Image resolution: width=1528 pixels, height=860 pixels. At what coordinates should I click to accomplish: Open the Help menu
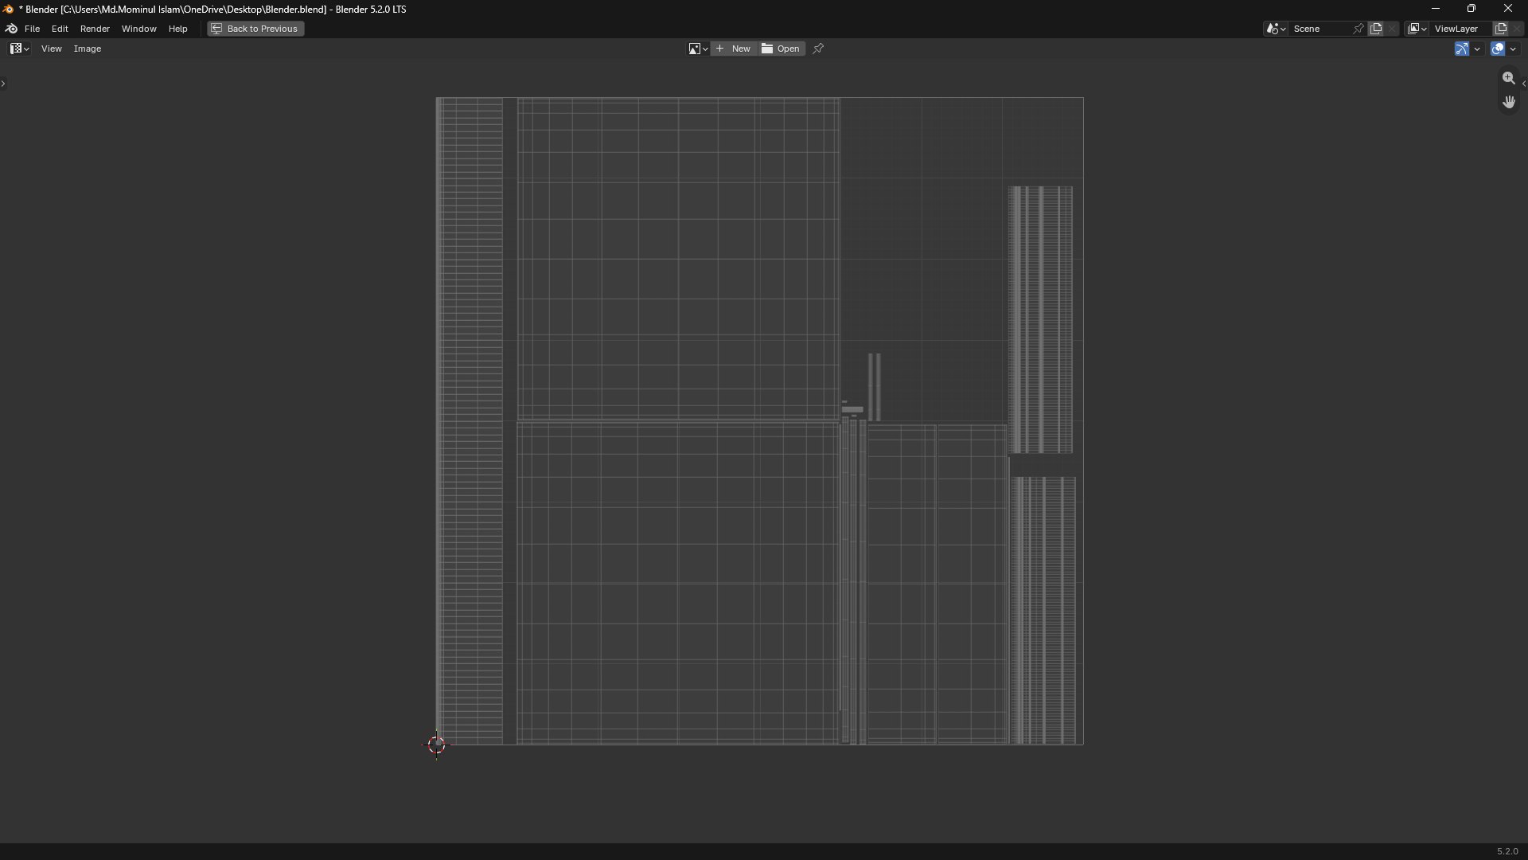coord(177,29)
